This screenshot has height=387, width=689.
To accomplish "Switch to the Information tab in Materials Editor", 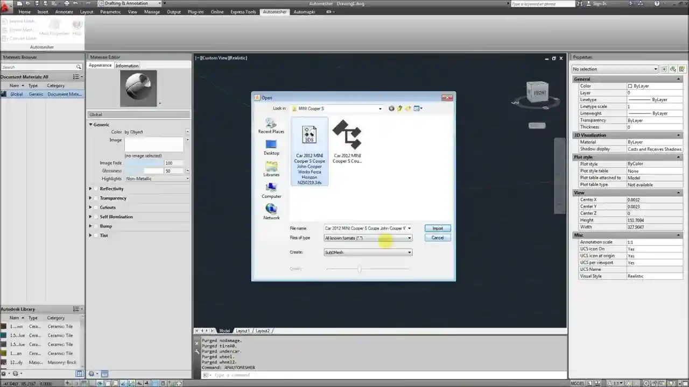I will (127, 65).
